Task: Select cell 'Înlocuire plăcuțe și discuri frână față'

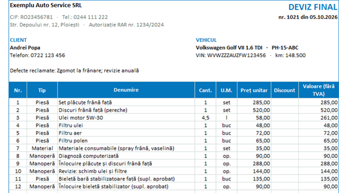Action: pos(126,164)
